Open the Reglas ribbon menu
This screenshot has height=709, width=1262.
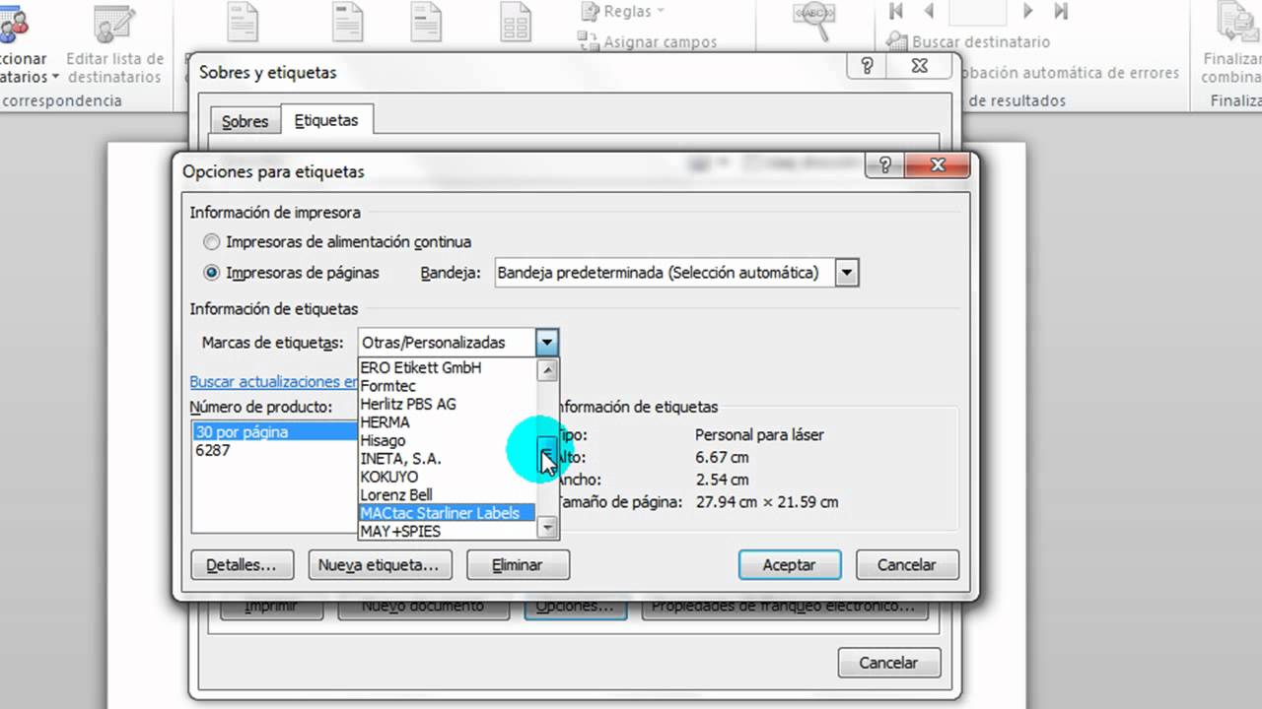(621, 12)
